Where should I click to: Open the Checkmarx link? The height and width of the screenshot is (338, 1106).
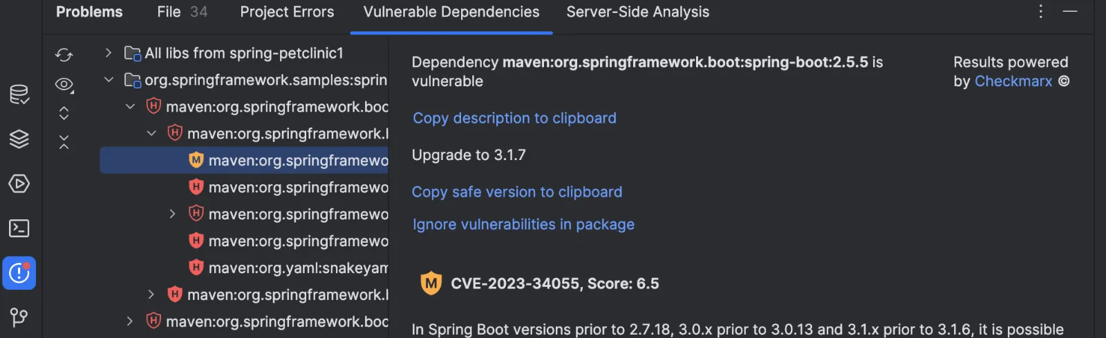[x=1013, y=81]
